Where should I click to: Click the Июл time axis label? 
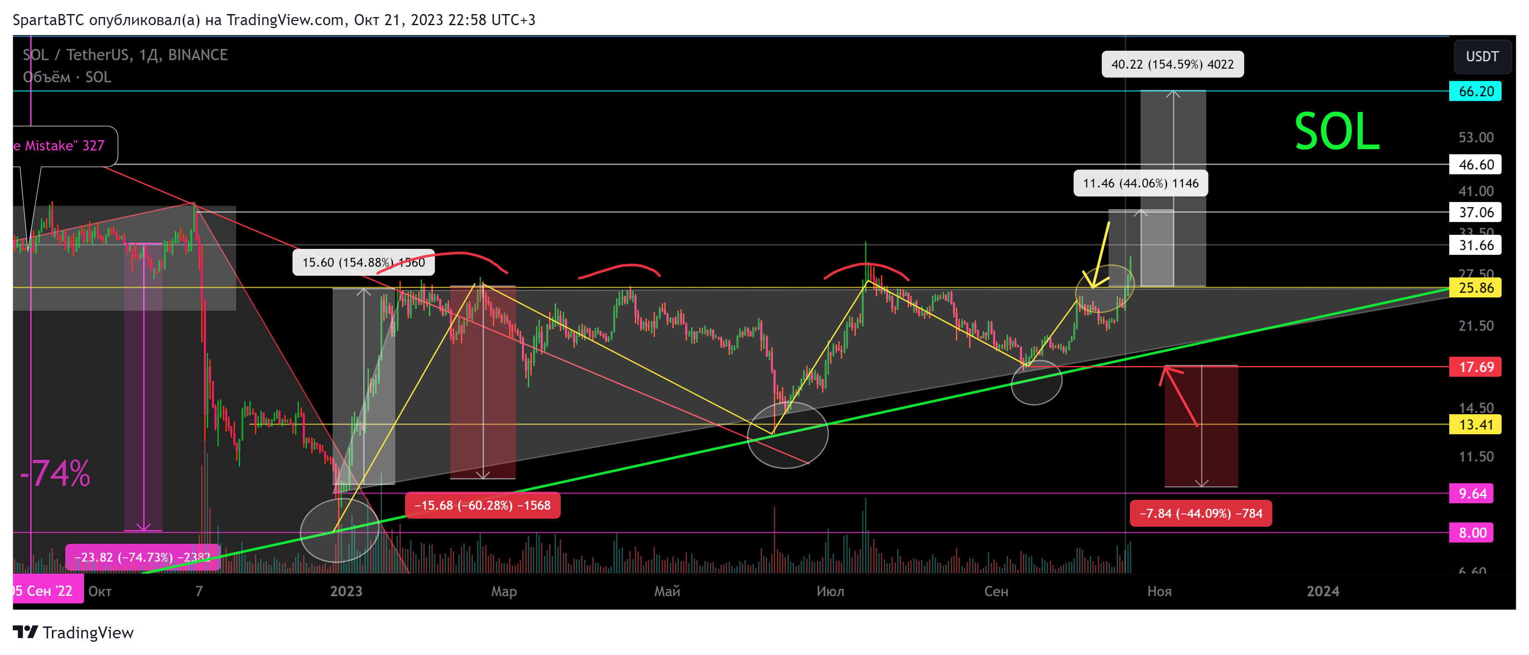coord(830,591)
